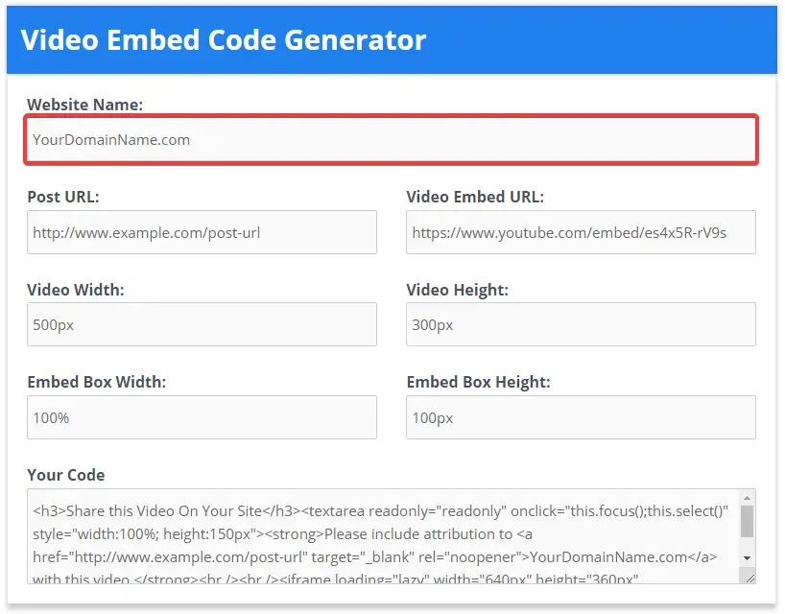Click the Website Name label

pyautogui.click(x=84, y=105)
